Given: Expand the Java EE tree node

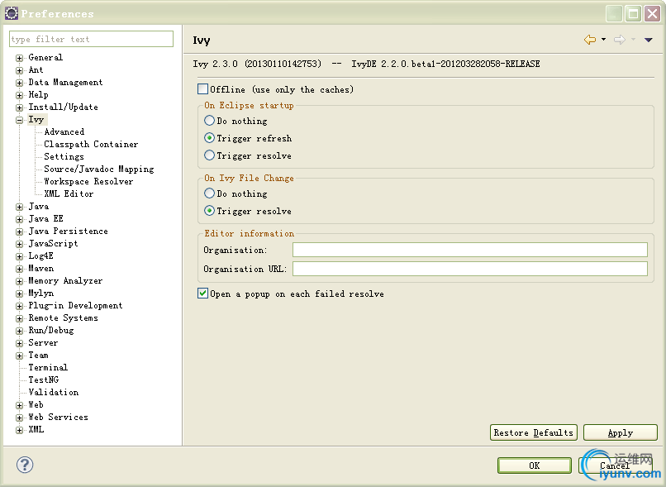Looking at the screenshot, I should 20,219.
